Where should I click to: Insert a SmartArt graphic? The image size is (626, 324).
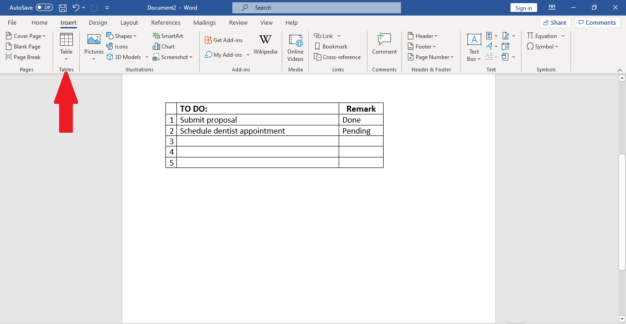(168, 36)
